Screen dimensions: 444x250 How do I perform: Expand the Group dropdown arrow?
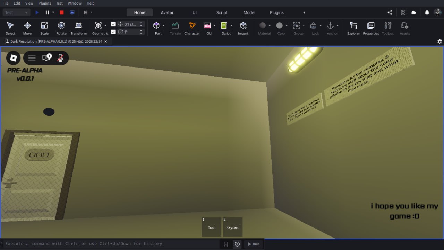pos(304,25)
